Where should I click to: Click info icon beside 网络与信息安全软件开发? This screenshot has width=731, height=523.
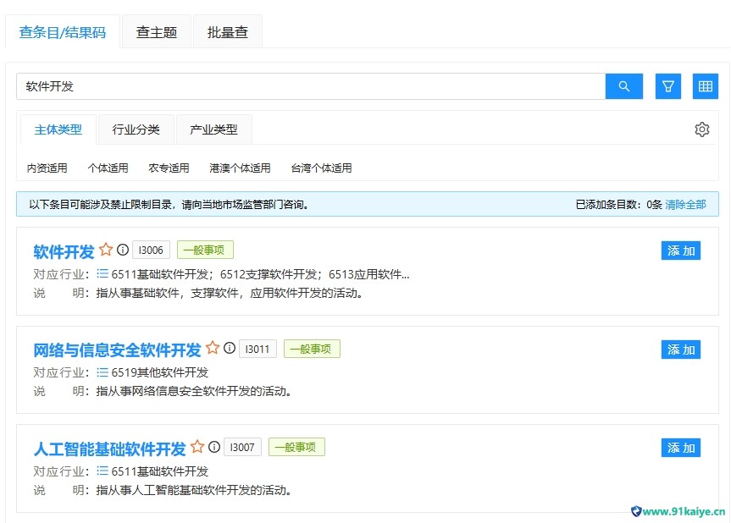click(230, 348)
